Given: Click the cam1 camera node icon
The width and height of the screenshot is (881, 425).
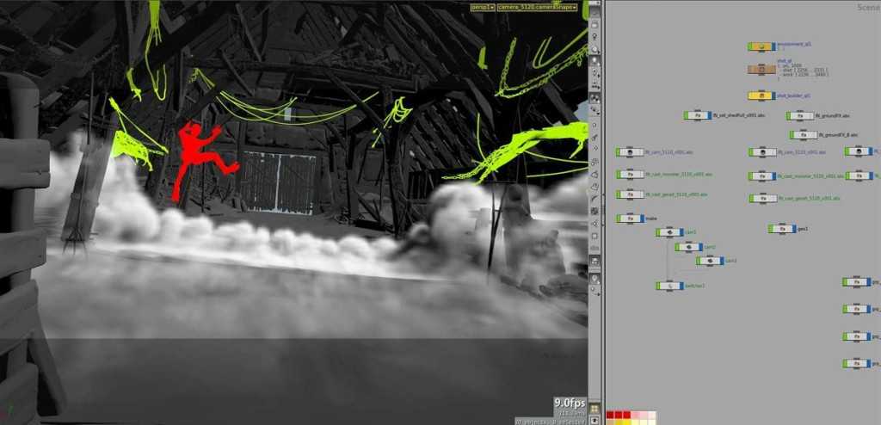Looking at the screenshot, I should click(x=669, y=232).
